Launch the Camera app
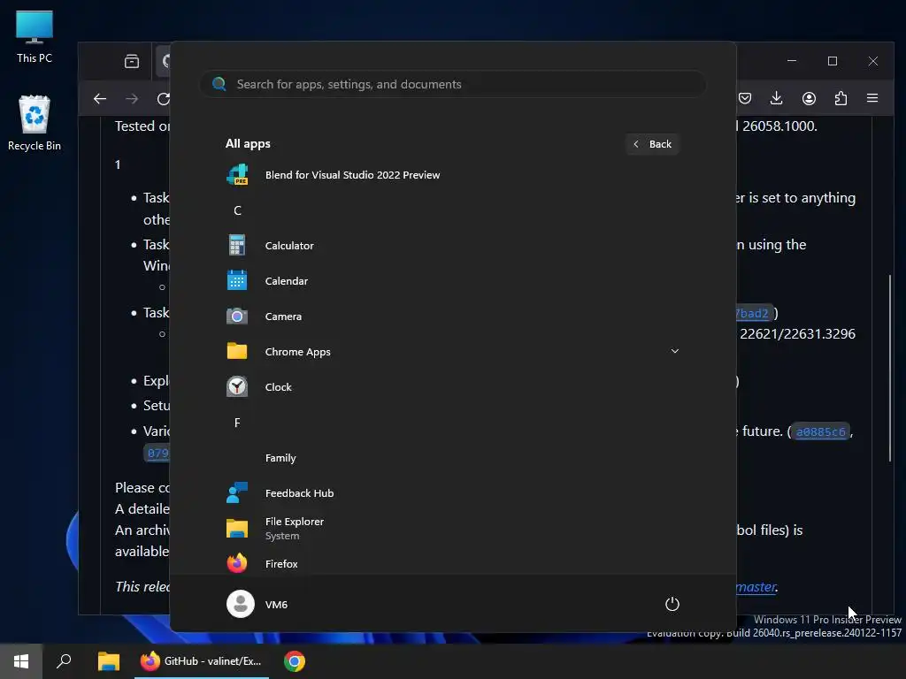The height and width of the screenshot is (679, 906). pyautogui.click(x=452, y=316)
